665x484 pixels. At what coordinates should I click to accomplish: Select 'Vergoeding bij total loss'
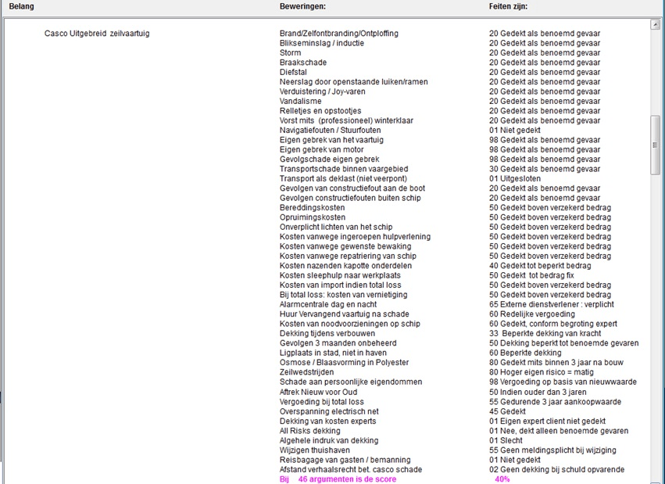click(321, 402)
